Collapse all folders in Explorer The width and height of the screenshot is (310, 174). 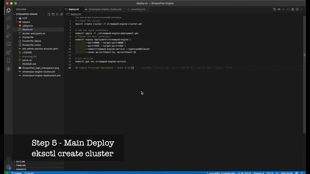point(62,14)
